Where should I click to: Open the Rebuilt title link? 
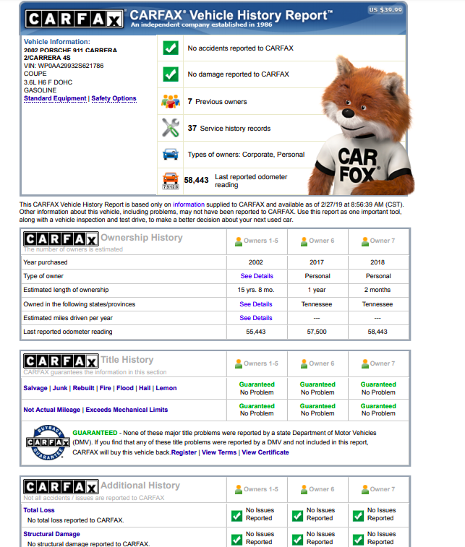coord(83,388)
